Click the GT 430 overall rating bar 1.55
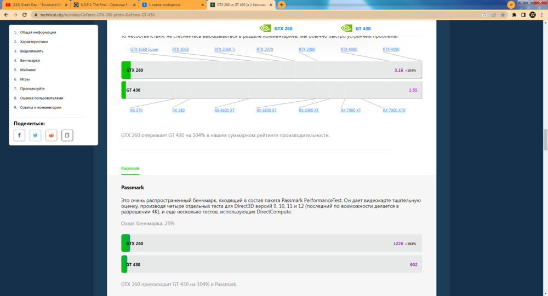The height and width of the screenshot is (296, 548). tap(272, 90)
